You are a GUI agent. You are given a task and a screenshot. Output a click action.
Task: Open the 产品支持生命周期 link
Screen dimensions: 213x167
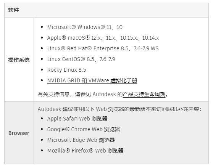144,94
